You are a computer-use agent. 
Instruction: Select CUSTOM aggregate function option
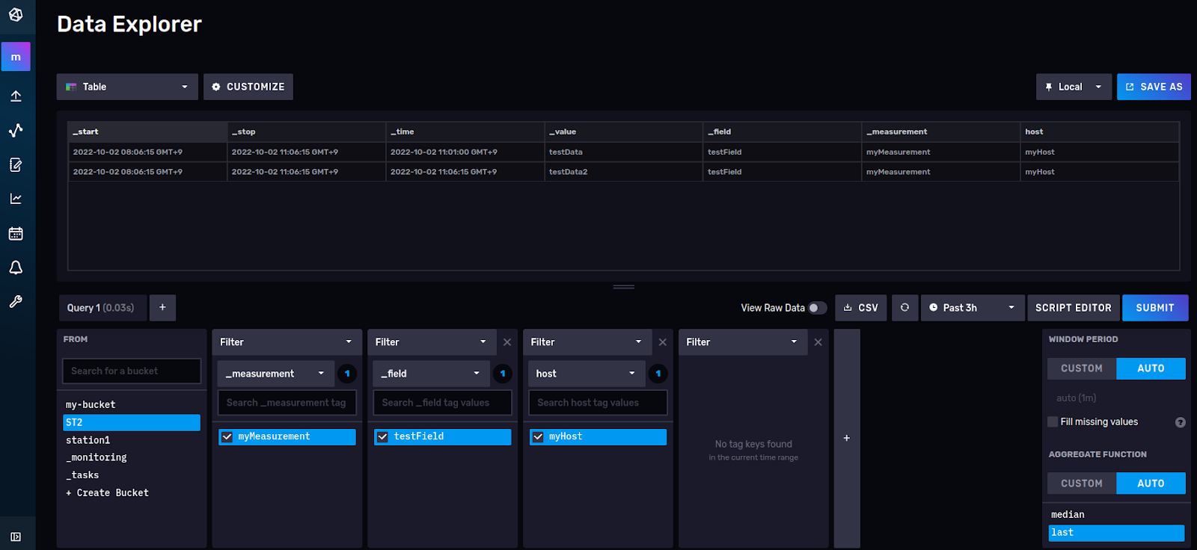(x=1082, y=483)
